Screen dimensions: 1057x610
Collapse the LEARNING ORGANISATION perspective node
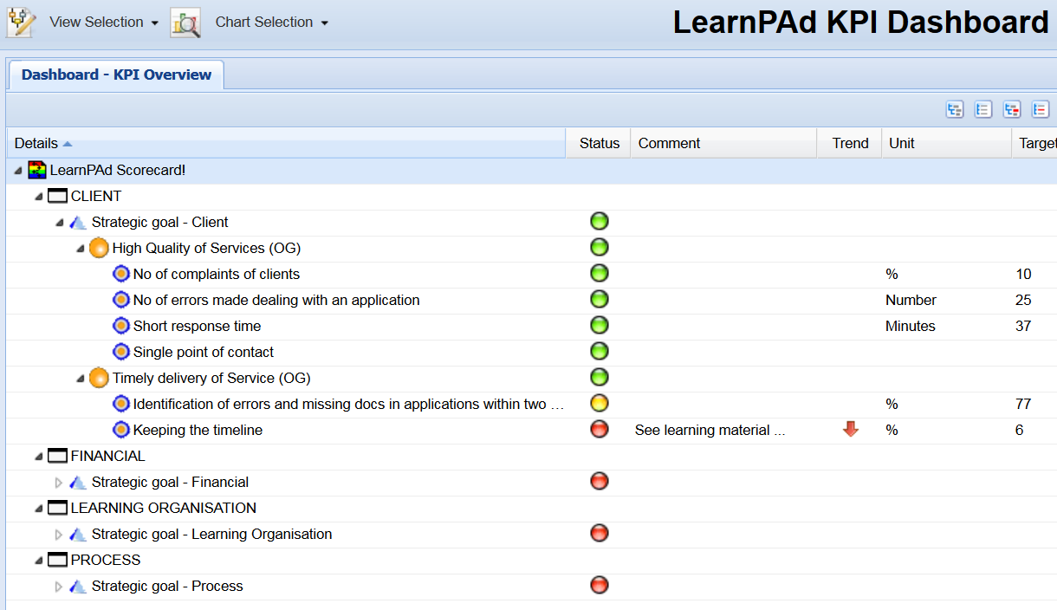[39, 509]
